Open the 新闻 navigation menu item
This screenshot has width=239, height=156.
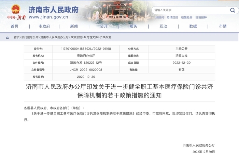click(x=74, y=26)
